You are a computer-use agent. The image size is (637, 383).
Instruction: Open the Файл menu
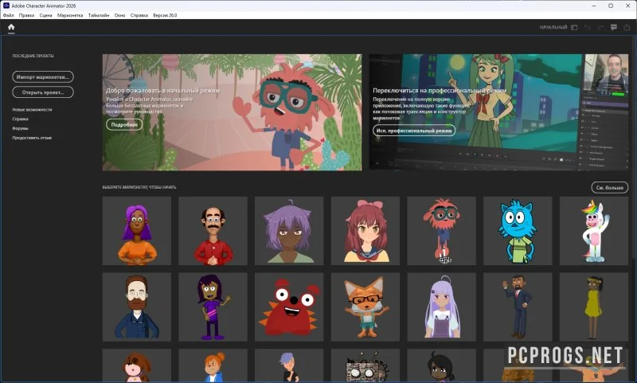(8, 15)
